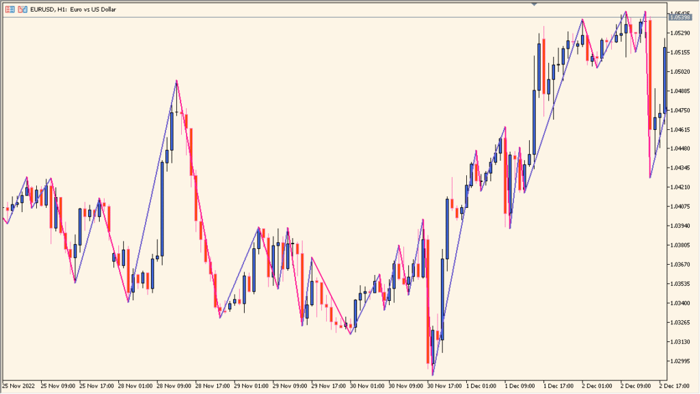Click the horizontal current price line
This screenshot has width=700, height=394.
tap(342, 17)
